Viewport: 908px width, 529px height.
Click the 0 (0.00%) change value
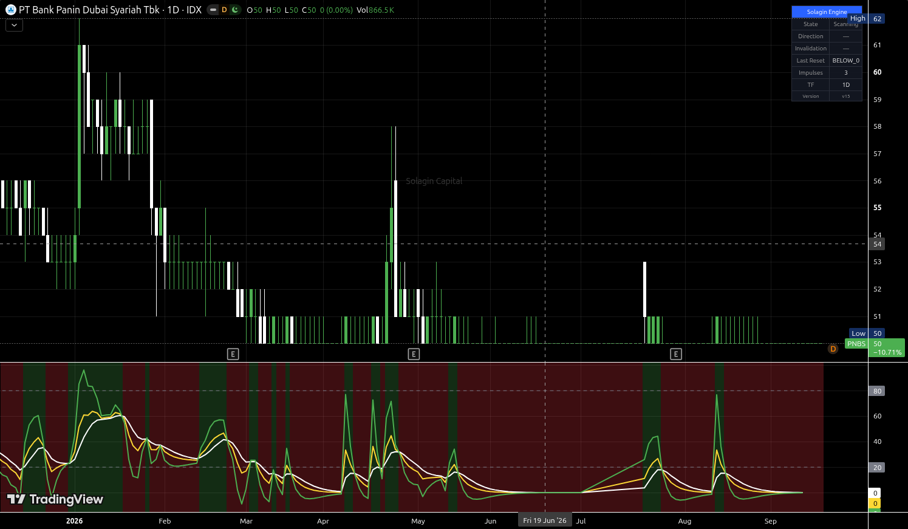(336, 10)
